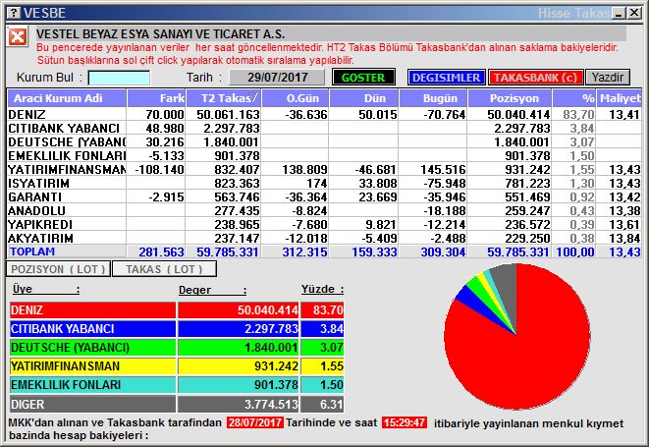The image size is (649, 447).
Task: Click the gray pie chart slice
Action: (507, 290)
